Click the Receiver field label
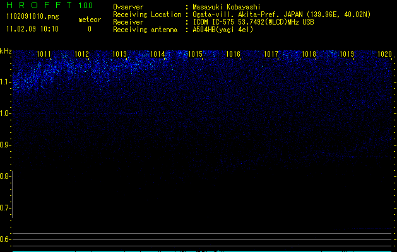Image resolution: width=397 pixels, height=252 pixels. pyautogui.click(x=128, y=22)
